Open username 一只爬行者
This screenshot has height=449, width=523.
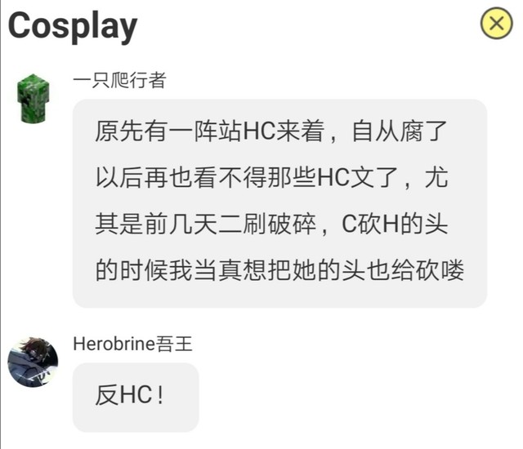click(x=119, y=80)
